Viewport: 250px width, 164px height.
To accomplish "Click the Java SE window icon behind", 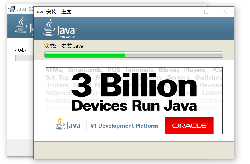I will (x=12, y=9).
